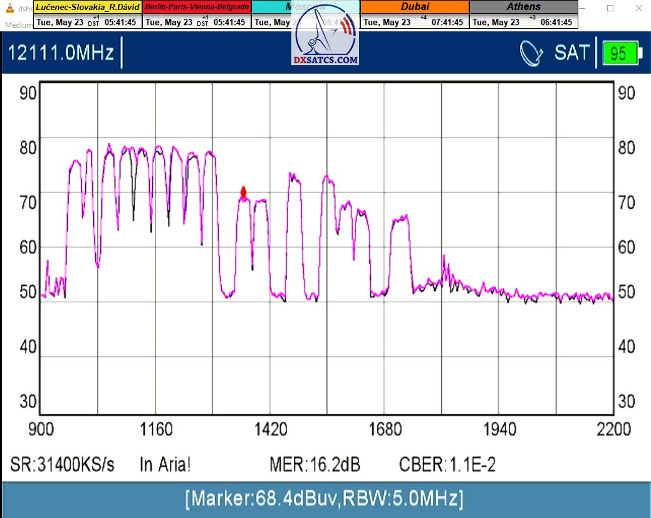The width and height of the screenshot is (651, 518).
Task: Click the Dubai time 07:41:45
Action: coord(447,22)
